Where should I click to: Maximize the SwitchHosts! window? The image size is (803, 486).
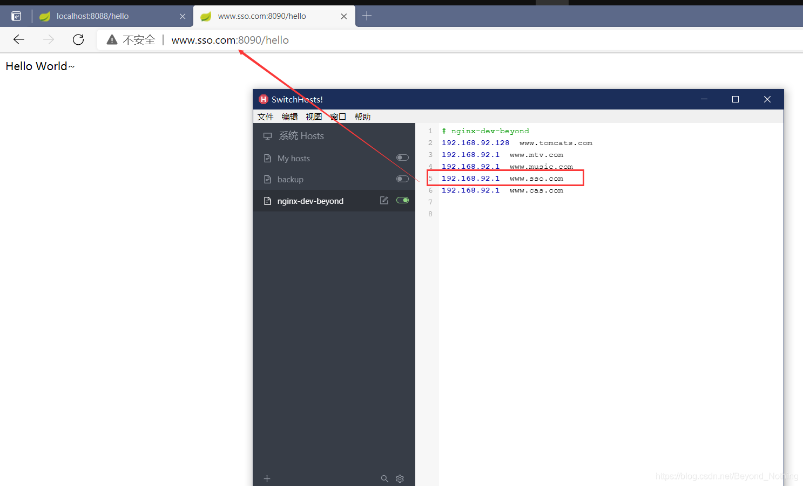735,99
